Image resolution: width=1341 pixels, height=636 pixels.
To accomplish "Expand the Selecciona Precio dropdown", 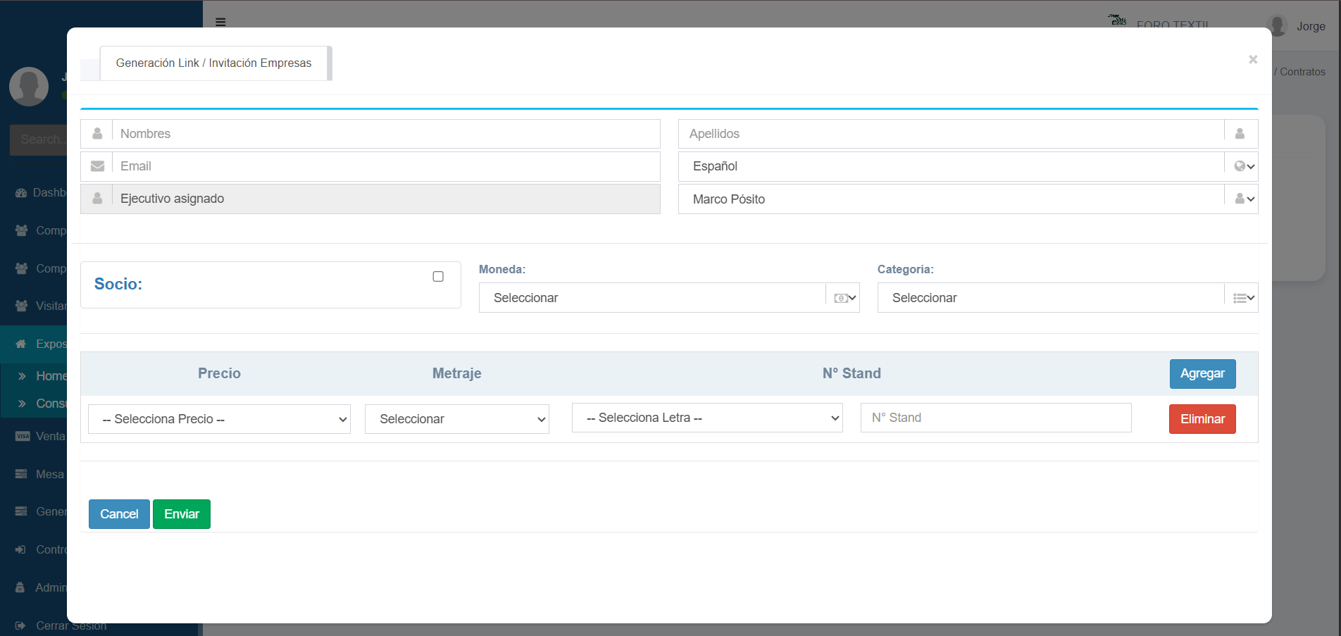I will point(219,419).
